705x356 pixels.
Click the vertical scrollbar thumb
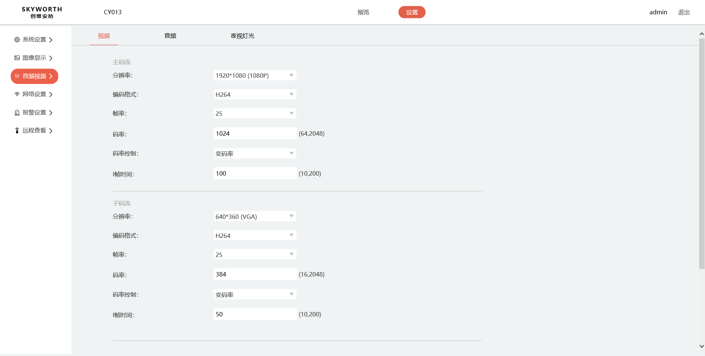[x=702, y=154]
